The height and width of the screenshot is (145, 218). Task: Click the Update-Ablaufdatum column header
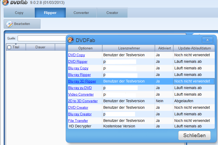click(194, 48)
